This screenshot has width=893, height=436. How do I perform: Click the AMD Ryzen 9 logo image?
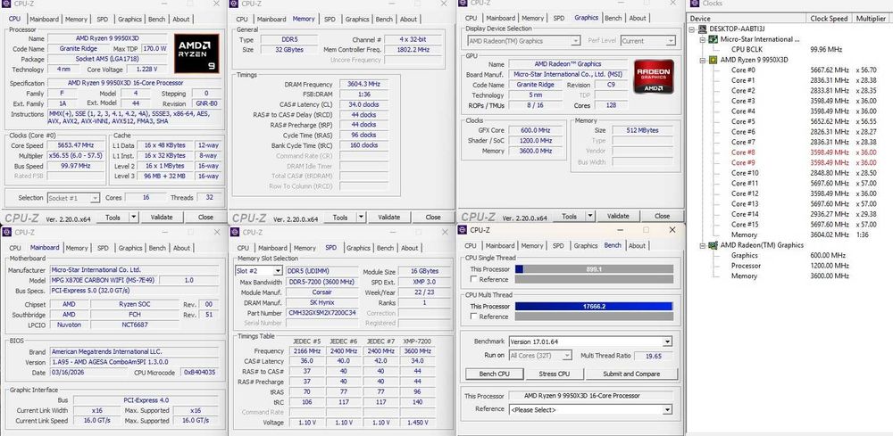coord(196,53)
